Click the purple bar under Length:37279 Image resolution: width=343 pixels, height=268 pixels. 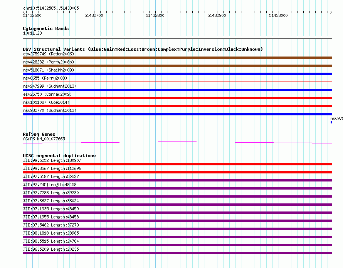[177, 229]
